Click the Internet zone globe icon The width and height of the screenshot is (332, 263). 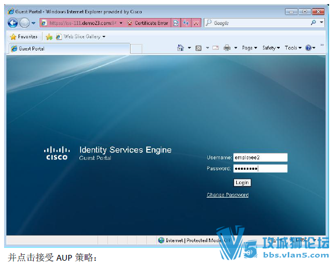click(x=161, y=240)
